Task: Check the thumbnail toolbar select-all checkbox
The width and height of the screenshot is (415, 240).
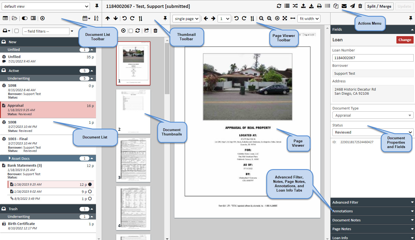Action: pyautogui.click(x=131, y=31)
